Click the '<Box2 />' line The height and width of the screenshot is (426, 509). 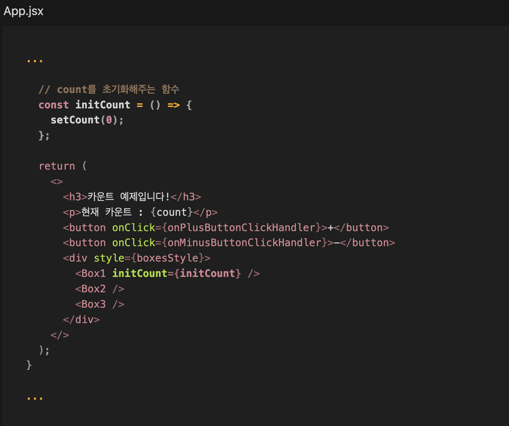(100, 289)
